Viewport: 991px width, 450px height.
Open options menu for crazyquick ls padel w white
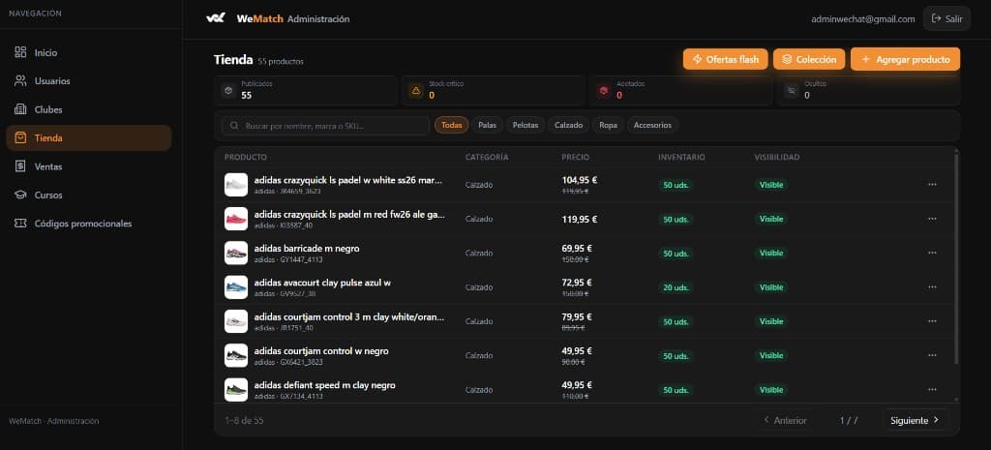pyautogui.click(x=932, y=185)
